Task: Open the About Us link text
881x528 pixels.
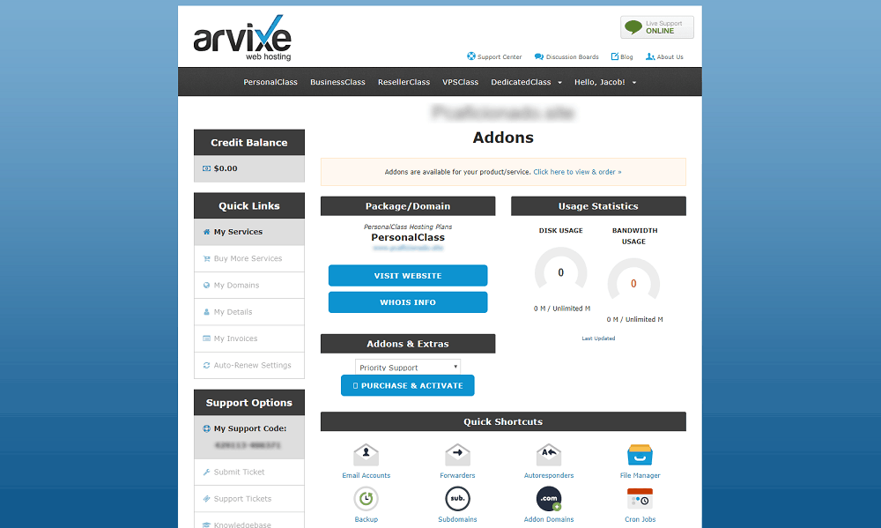Action: click(670, 56)
